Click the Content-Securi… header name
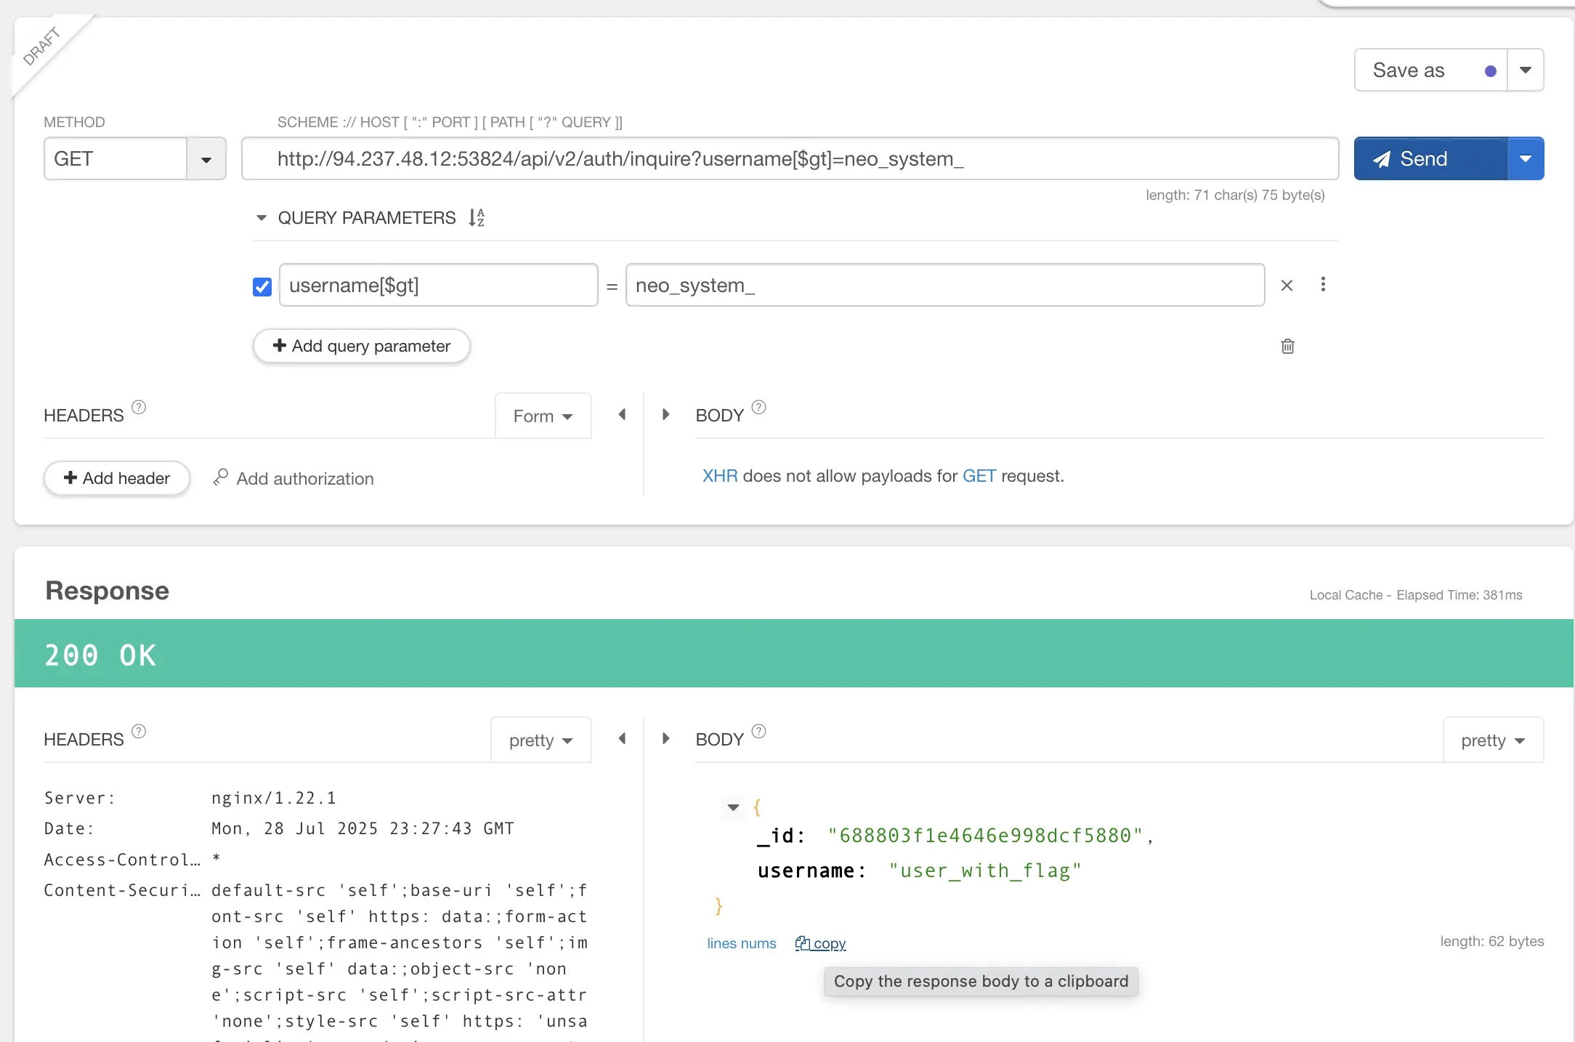Viewport: 1575px width, 1042px height. click(122, 890)
